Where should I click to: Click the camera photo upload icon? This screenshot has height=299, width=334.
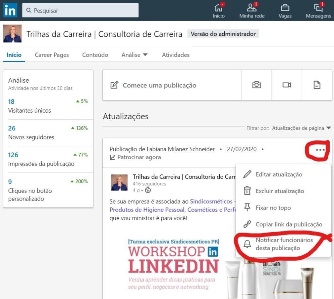(x=257, y=85)
